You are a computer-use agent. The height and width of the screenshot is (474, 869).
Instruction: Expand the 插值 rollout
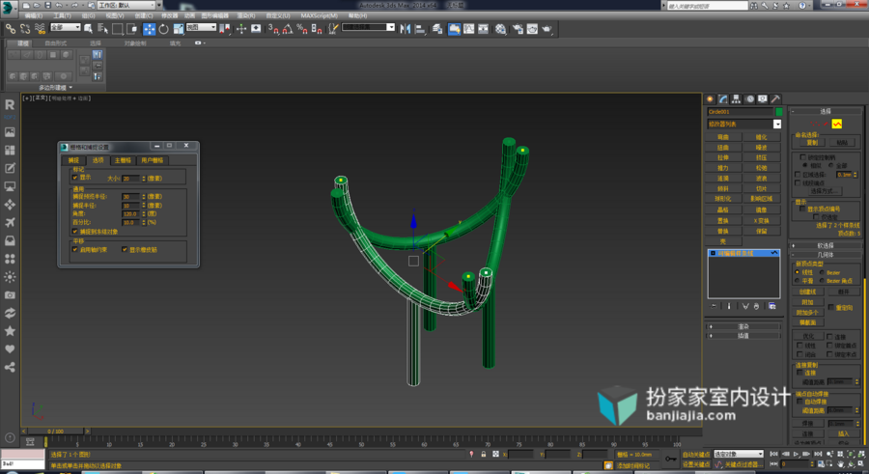(x=743, y=335)
